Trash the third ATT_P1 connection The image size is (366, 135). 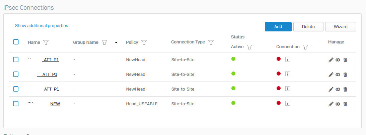(x=346, y=89)
